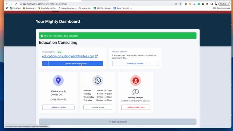Click the 'Nothing here yet' text
This screenshot has width=233, height=131.
click(x=135, y=98)
